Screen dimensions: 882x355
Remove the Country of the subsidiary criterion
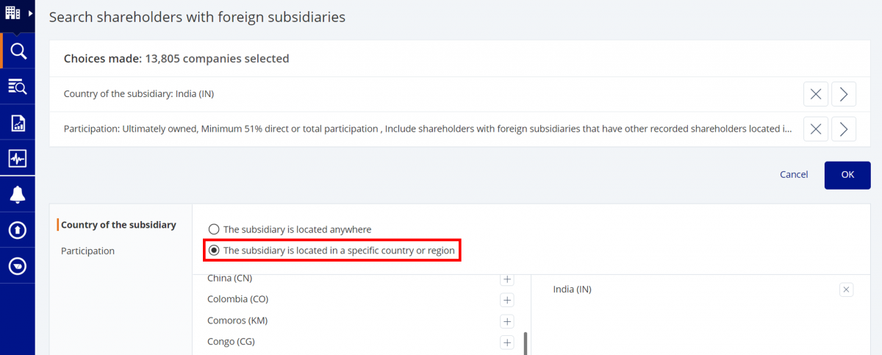click(815, 94)
